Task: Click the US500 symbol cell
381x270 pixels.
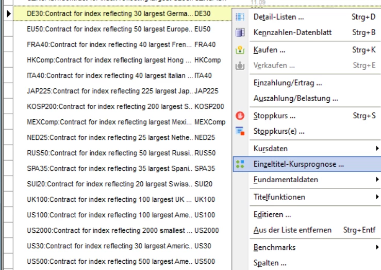Action: pyautogui.click(x=205, y=261)
